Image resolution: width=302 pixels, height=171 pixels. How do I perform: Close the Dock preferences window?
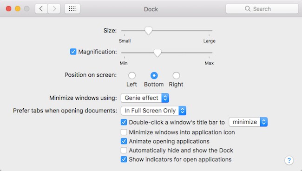click(x=8, y=9)
